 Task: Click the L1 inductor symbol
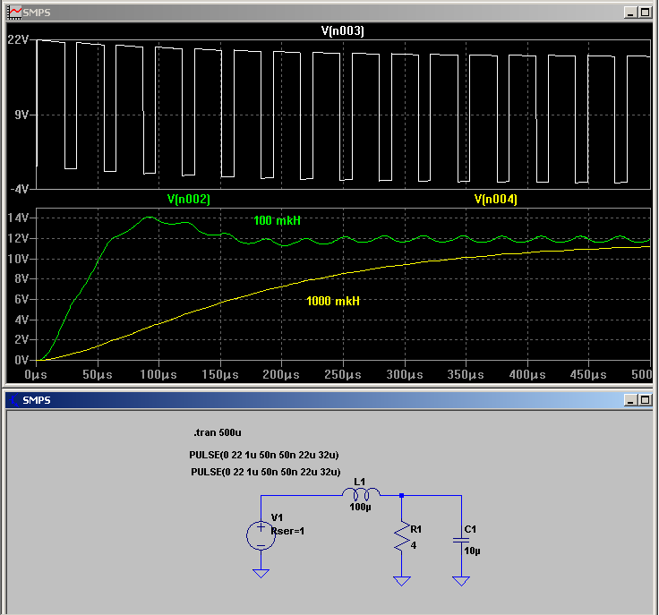click(361, 494)
